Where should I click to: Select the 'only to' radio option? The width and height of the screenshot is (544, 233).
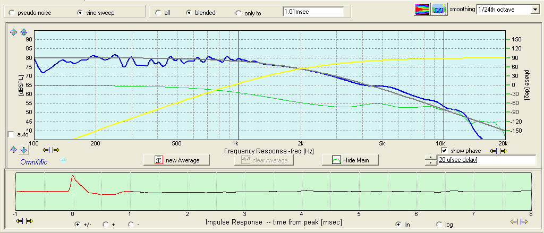[237, 13]
